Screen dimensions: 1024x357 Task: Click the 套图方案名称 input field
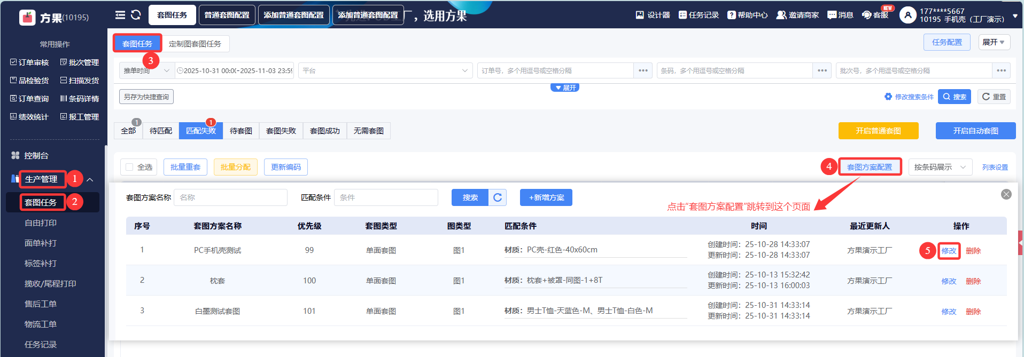click(x=230, y=197)
